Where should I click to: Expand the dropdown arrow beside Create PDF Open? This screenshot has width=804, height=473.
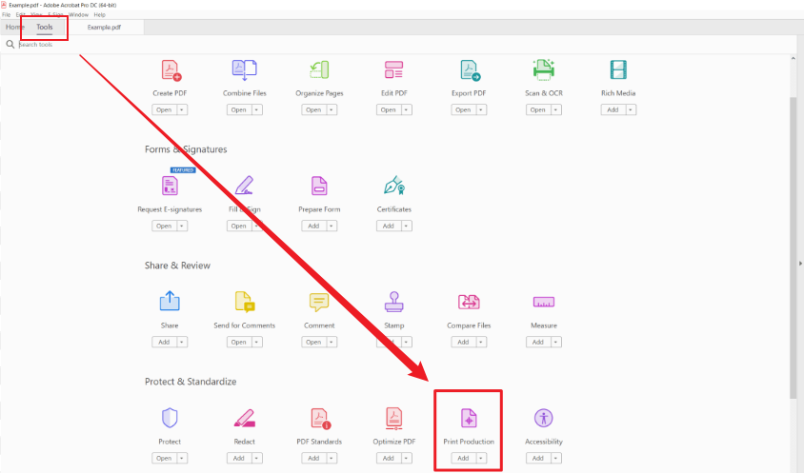[182, 109]
